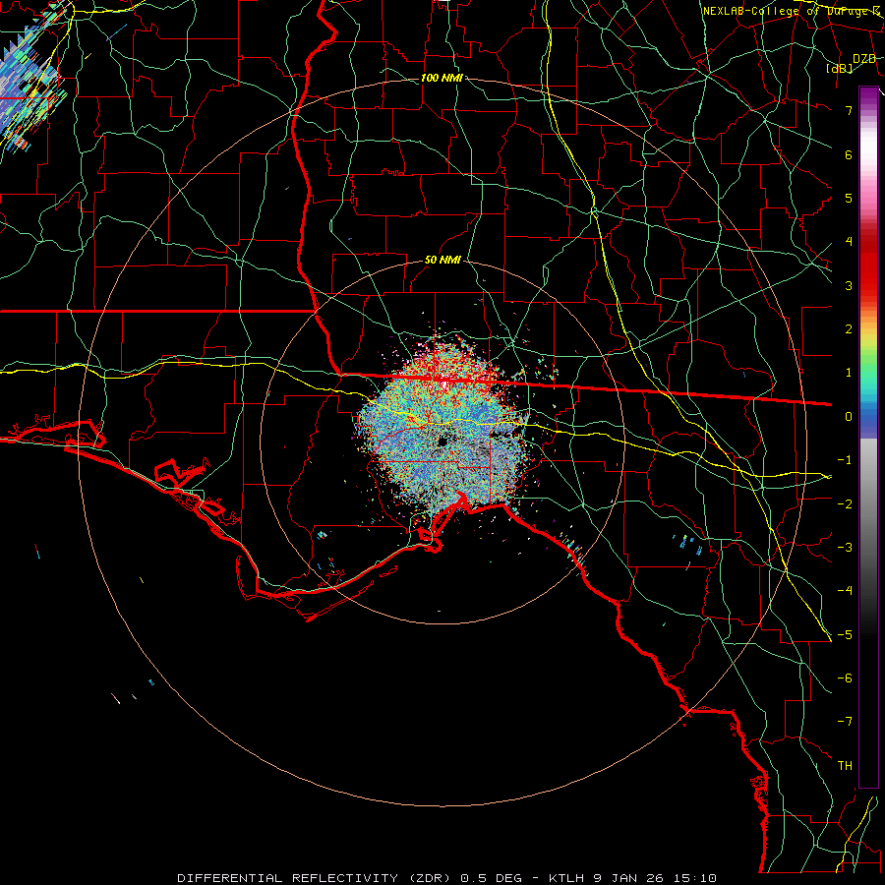Click the 4 tick label on the color scale
The width and height of the screenshot is (885, 885).
pyautogui.click(x=849, y=242)
